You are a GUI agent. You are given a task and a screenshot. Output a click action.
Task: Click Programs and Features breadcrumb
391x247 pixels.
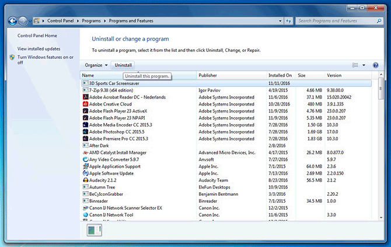pyautogui.click(x=131, y=21)
